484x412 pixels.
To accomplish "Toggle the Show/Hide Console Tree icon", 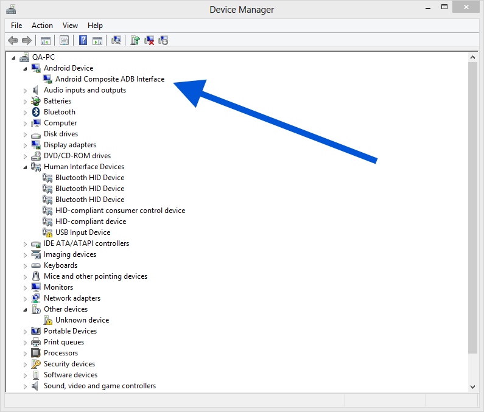I will point(46,40).
